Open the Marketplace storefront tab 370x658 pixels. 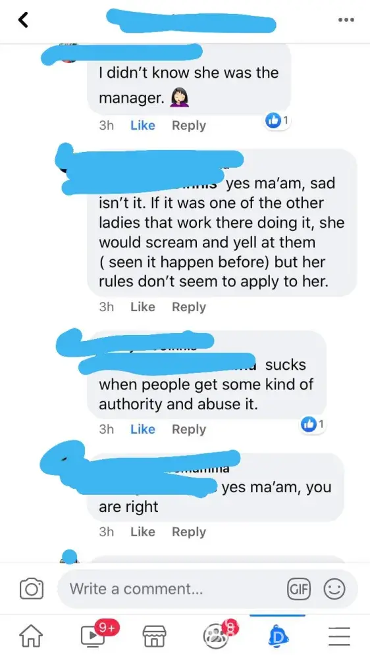(155, 636)
